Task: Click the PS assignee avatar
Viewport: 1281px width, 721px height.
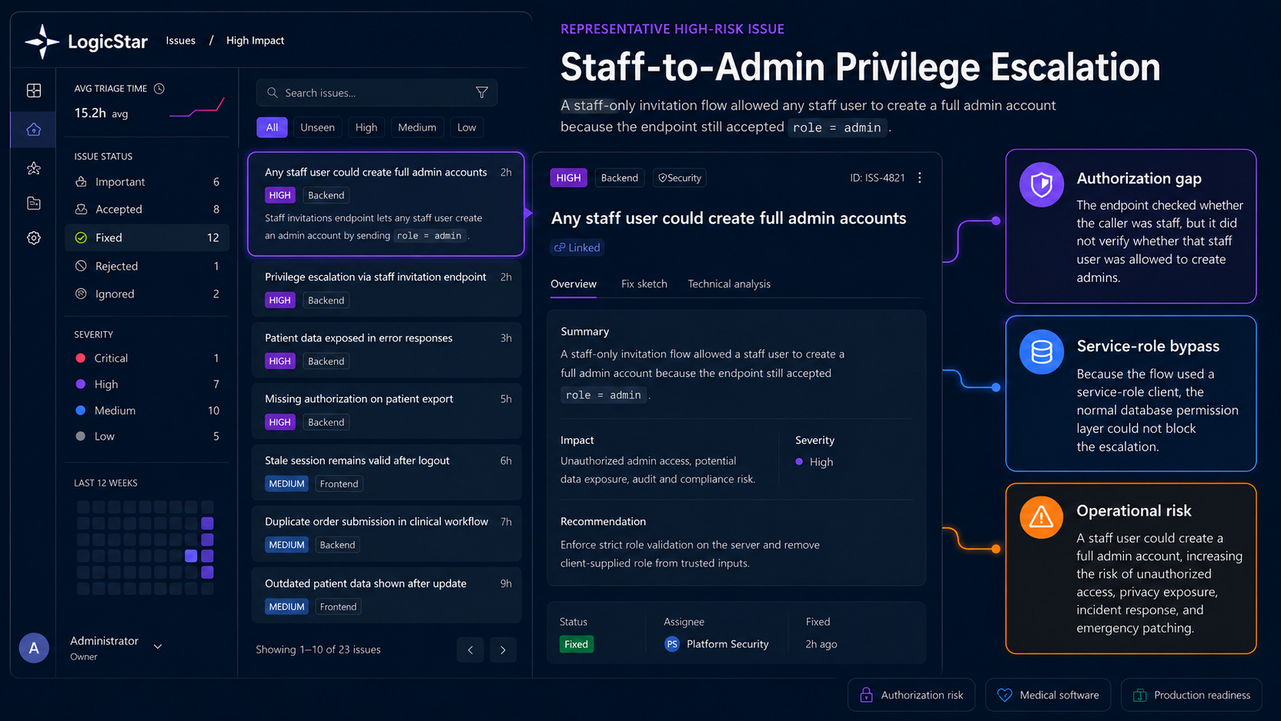Action: pos(672,644)
